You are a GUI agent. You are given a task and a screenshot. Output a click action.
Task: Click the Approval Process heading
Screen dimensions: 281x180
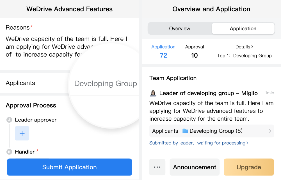31,106
